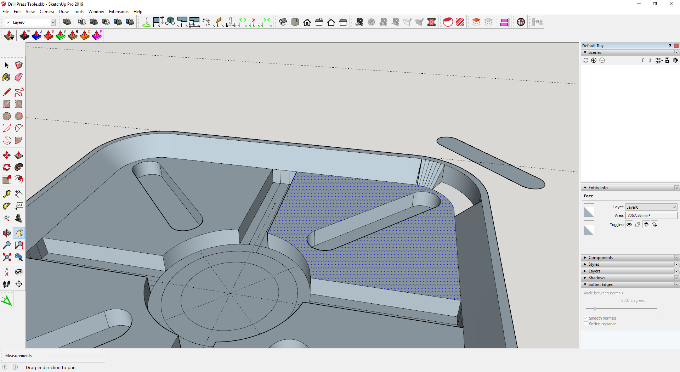Toggle the Smooth normals checkbox
This screenshot has height=372, width=680.
point(586,318)
